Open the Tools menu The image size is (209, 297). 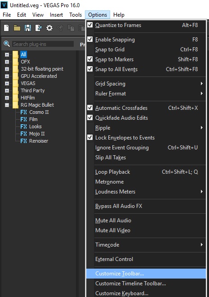point(76,15)
